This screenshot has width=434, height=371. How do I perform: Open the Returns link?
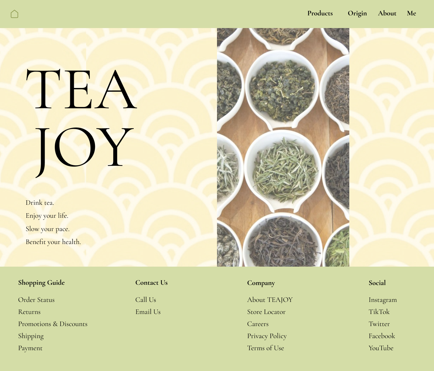click(x=29, y=312)
